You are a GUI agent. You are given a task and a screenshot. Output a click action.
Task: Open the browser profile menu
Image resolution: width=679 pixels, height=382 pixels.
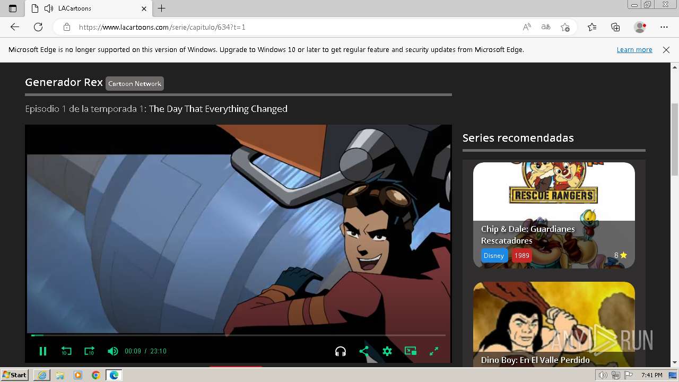tap(640, 27)
